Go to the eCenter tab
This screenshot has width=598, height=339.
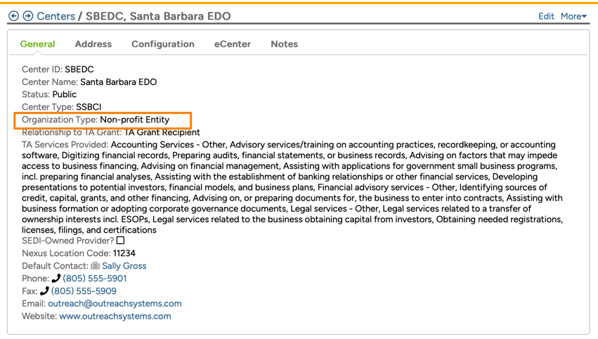point(233,44)
